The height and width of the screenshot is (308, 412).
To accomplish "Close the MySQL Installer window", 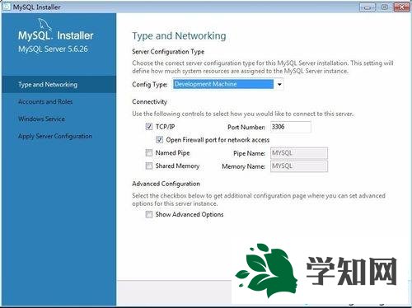I will 401,7.
